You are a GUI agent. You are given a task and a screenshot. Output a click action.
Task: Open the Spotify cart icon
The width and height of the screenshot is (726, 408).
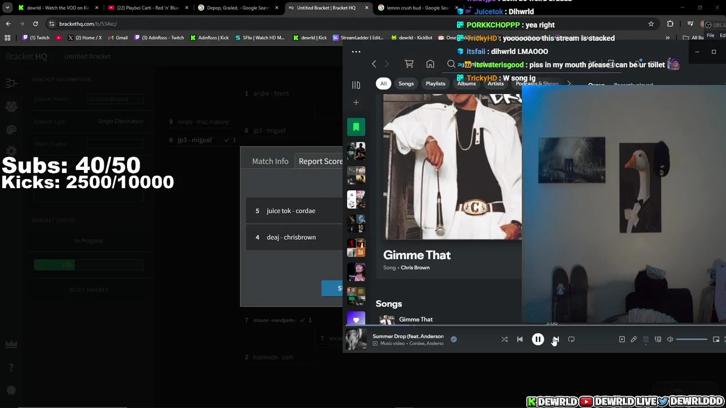click(x=409, y=64)
